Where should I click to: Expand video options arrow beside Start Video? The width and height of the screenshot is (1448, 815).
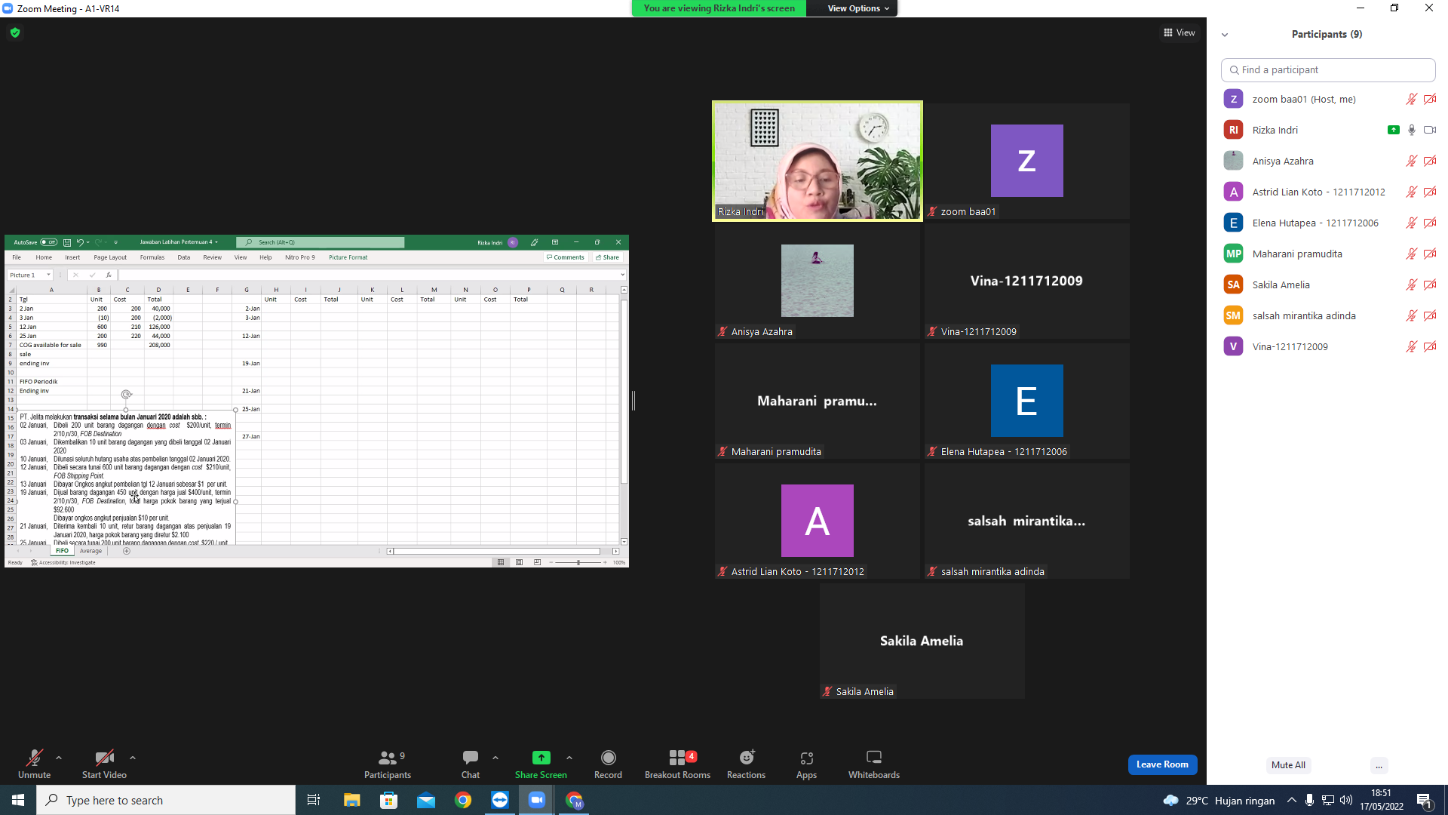click(x=133, y=758)
